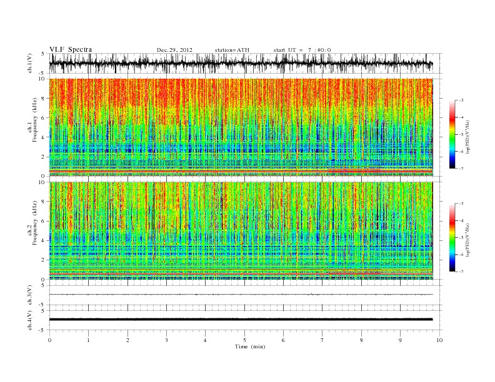Click the ch.3 voltage waveform trace
Screen dimensions: 495x382
click(241, 295)
